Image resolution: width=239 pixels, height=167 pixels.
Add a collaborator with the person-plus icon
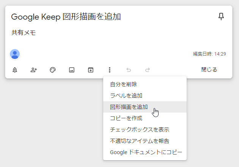[34, 70]
